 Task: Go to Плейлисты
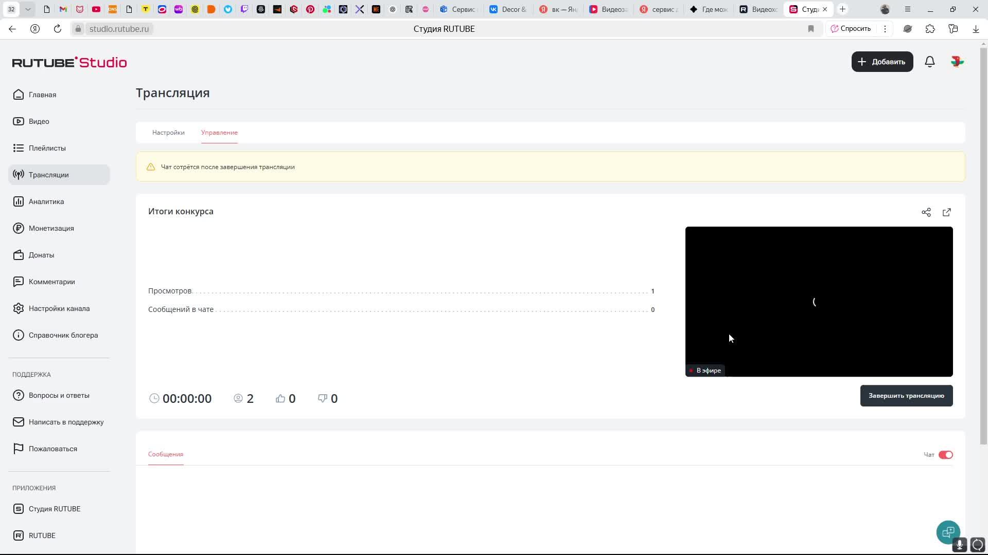click(x=59, y=148)
